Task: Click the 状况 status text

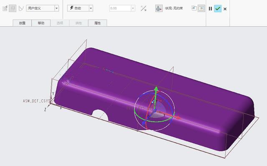Action: (174, 8)
